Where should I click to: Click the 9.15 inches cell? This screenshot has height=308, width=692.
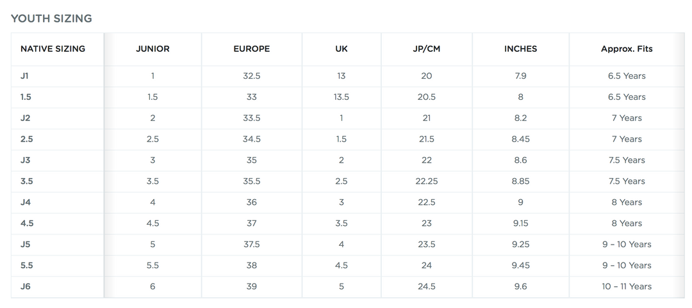pos(520,223)
